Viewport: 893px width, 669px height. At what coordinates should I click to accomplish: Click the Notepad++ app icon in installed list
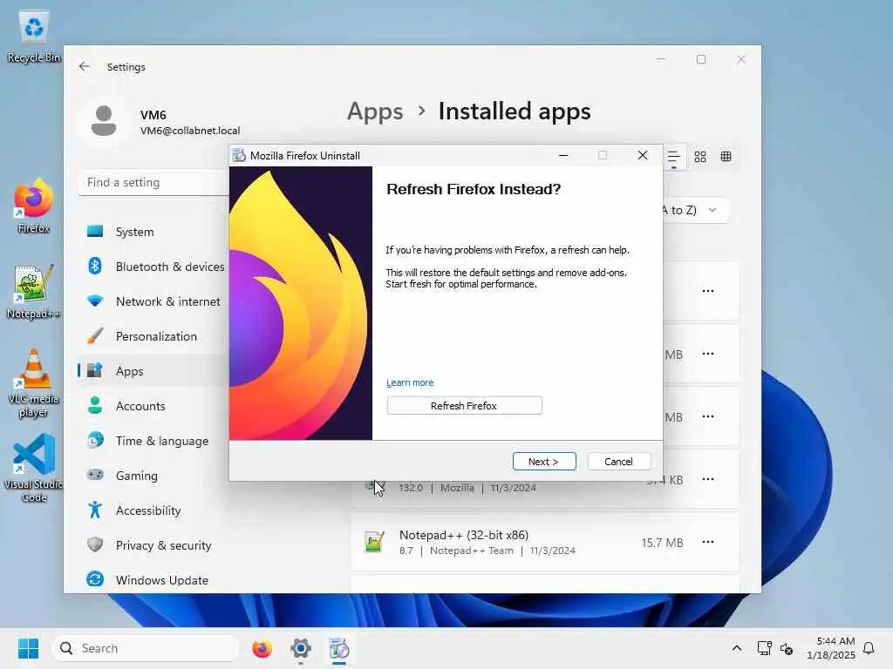pyautogui.click(x=374, y=542)
